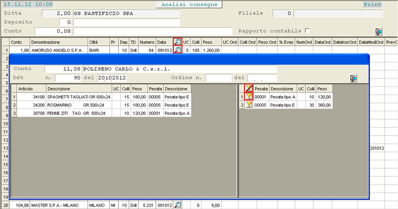Click the Deposito code field
This screenshot has width=398, height=209.
[x=65, y=22]
